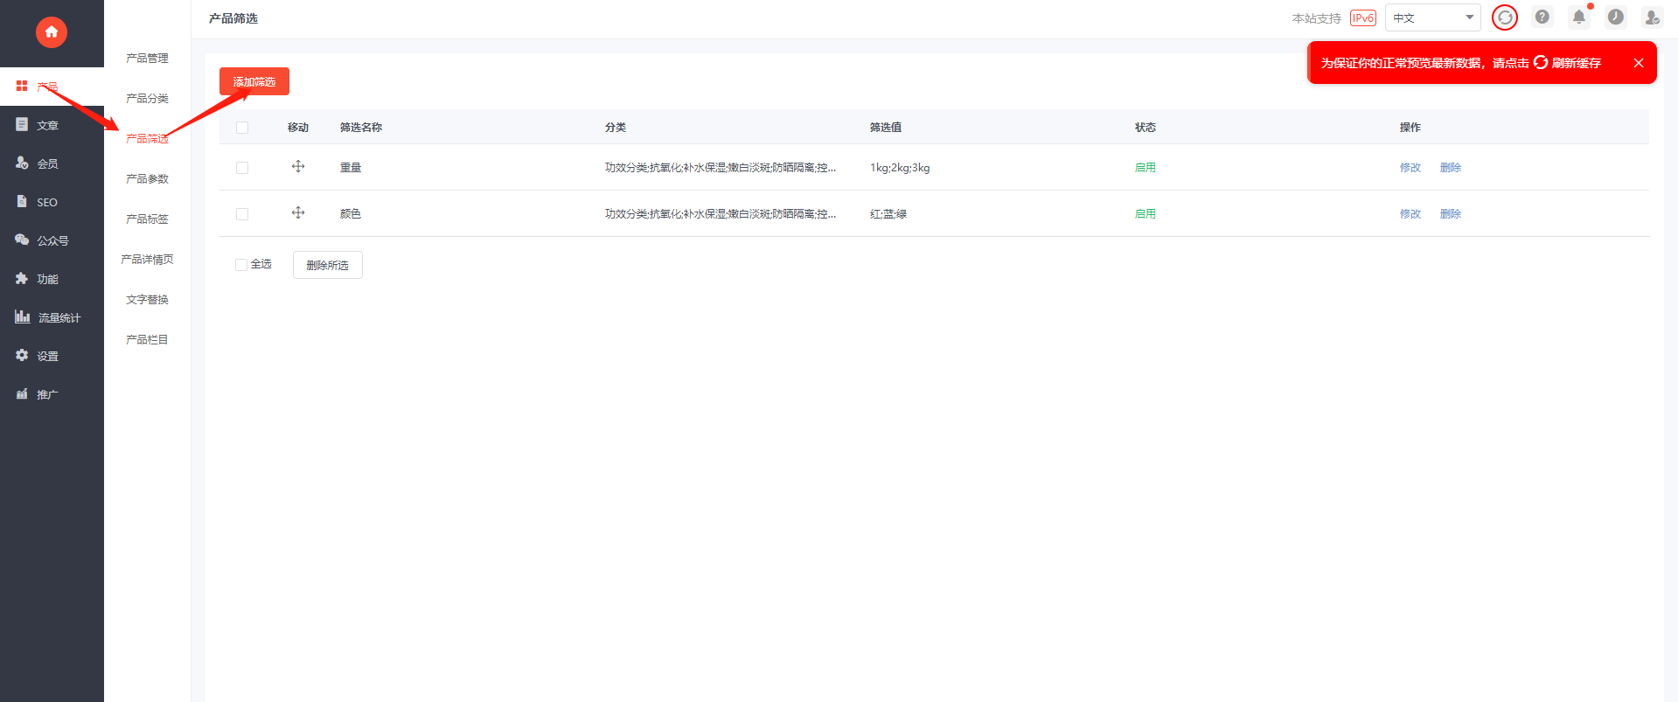Click the move handle for 重量 row
This screenshot has width=1678, height=702.
pyautogui.click(x=298, y=166)
